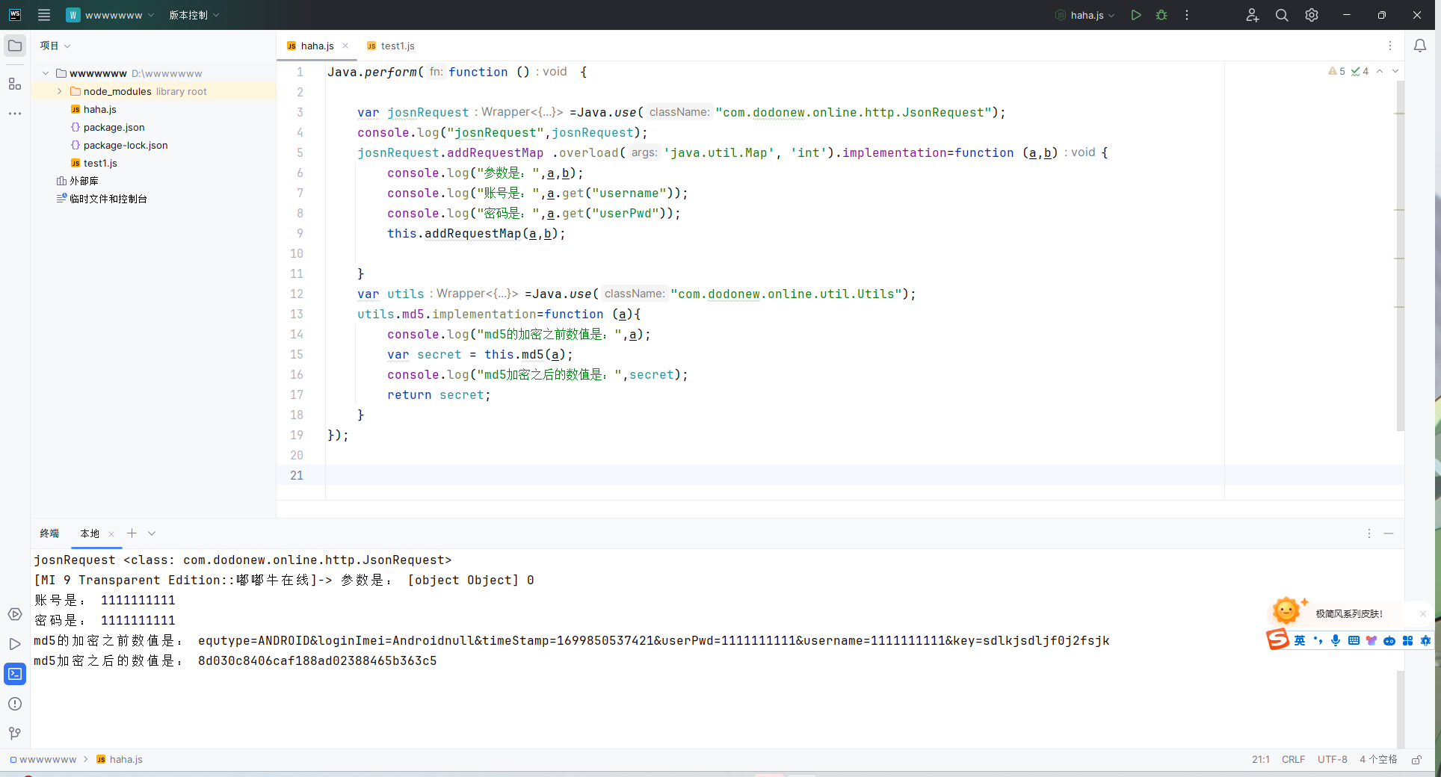Image resolution: width=1441 pixels, height=777 pixels.
Task: Open the Run tool window icon
Action: coord(15,644)
